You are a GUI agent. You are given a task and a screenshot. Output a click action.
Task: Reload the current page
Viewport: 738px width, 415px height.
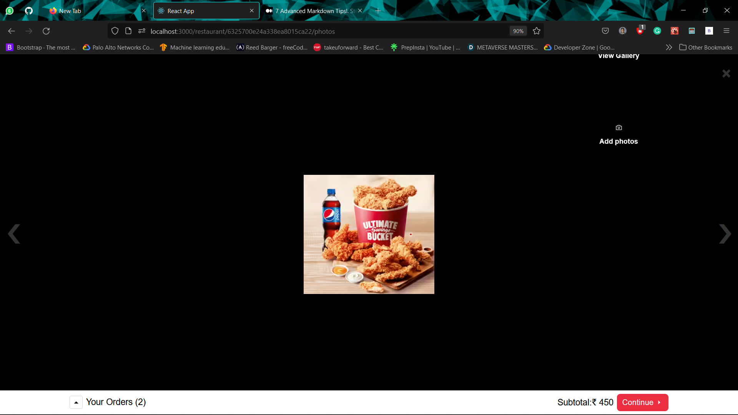pos(46,31)
